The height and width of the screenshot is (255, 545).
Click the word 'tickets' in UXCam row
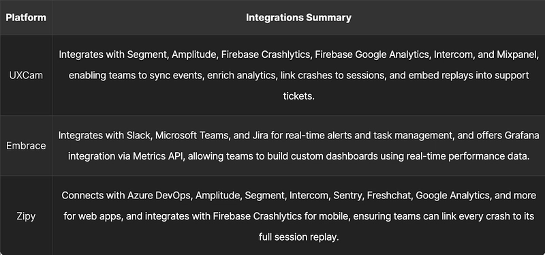click(x=298, y=96)
